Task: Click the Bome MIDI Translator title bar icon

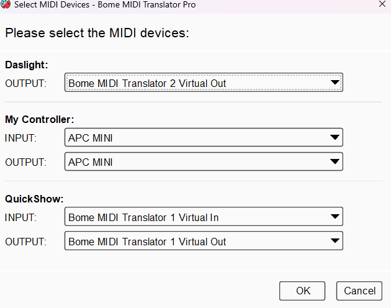Action: pos(6,4)
